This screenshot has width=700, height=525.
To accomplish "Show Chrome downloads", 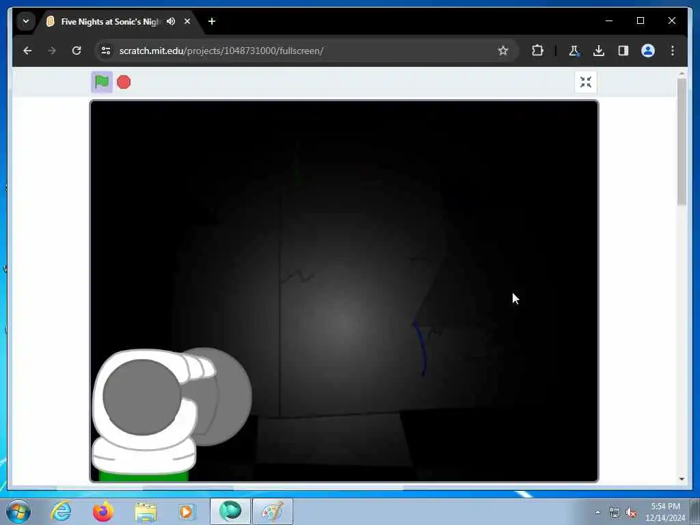I will pyautogui.click(x=599, y=51).
